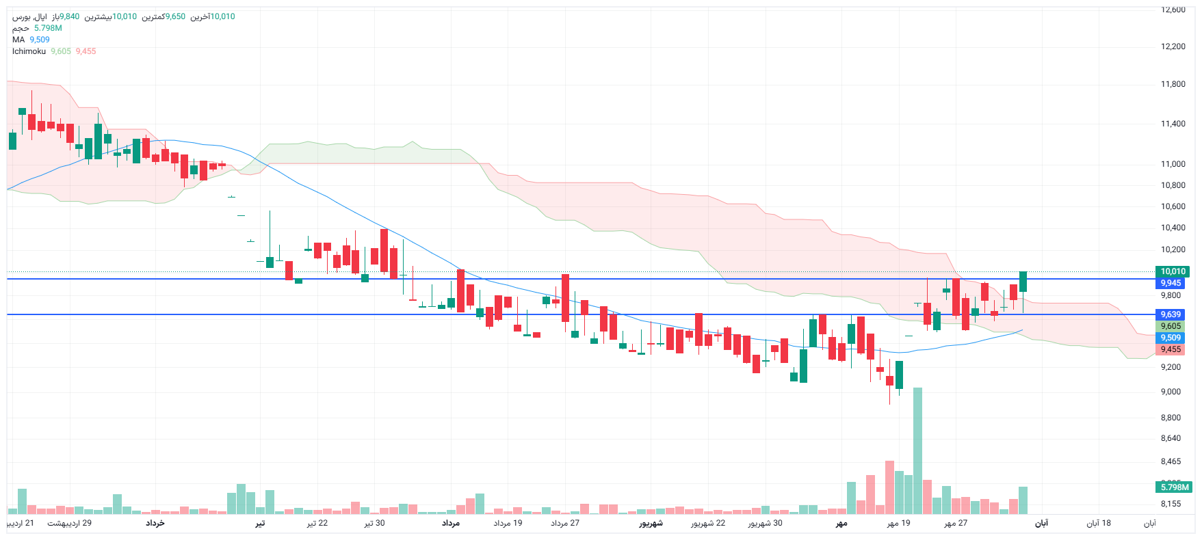
Task: Click the شهریور label on time axis
Action: [651, 523]
